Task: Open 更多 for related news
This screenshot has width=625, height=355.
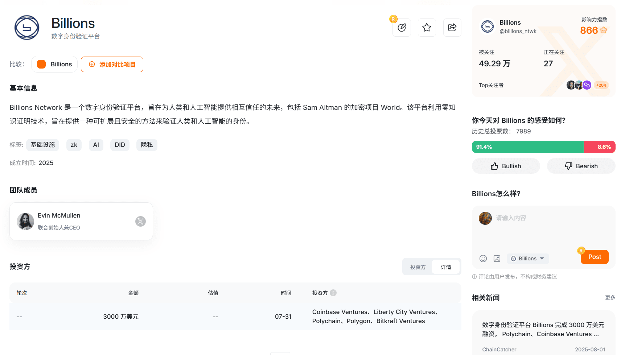Action: pyautogui.click(x=610, y=297)
